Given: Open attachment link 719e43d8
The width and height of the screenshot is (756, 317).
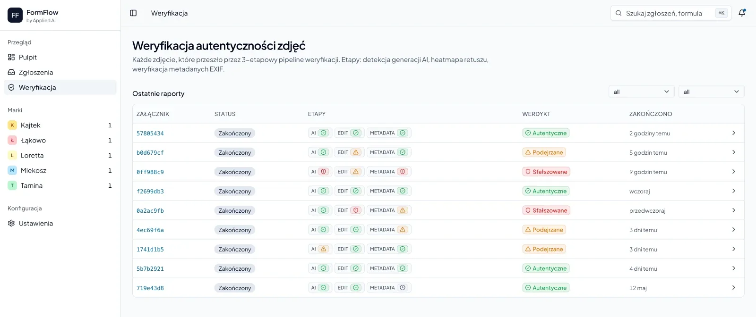Looking at the screenshot, I should click(150, 288).
